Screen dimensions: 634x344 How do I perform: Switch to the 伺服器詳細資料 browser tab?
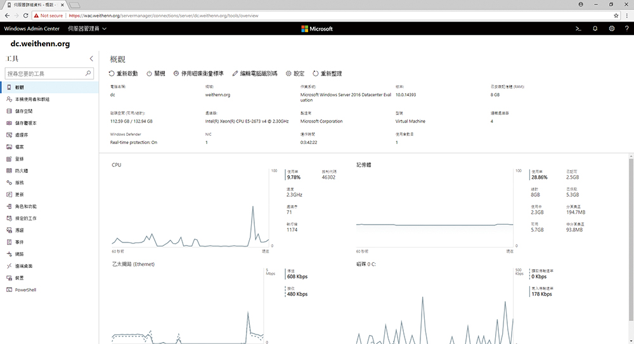pyautogui.click(x=34, y=5)
